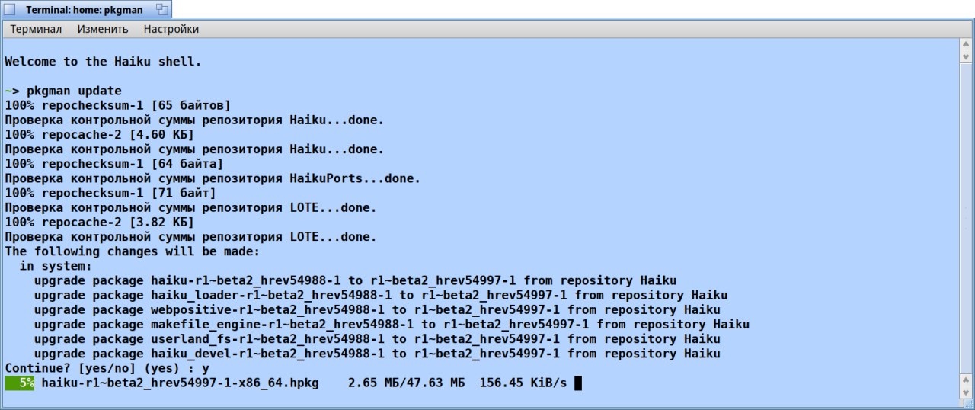Screen dimensions: 975x410
Task: Click the window close box in title tab
Action: point(9,9)
